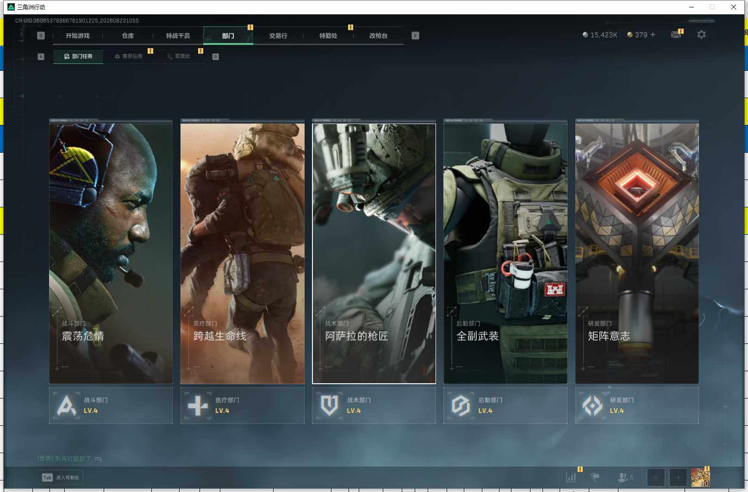Image resolution: width=748 pixels, height=492 pixels.
Task: Open the 震荡危情 combat mission card
Action: [x=111, y=253]
